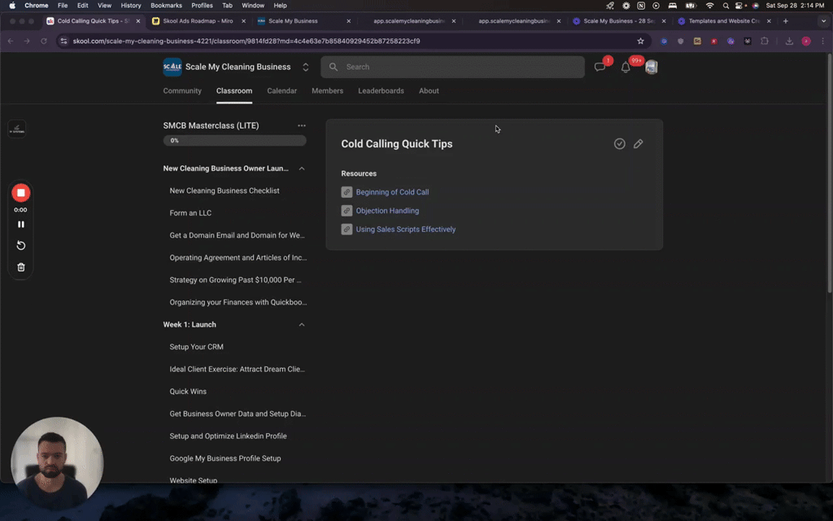
Task: Open Using Sales Scripts Effectively link
Action: point(405,229)
